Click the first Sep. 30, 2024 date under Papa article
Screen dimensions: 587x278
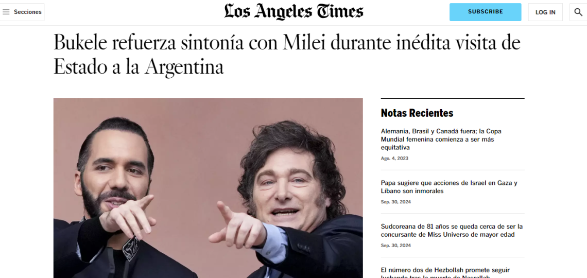tap(395, 202)
